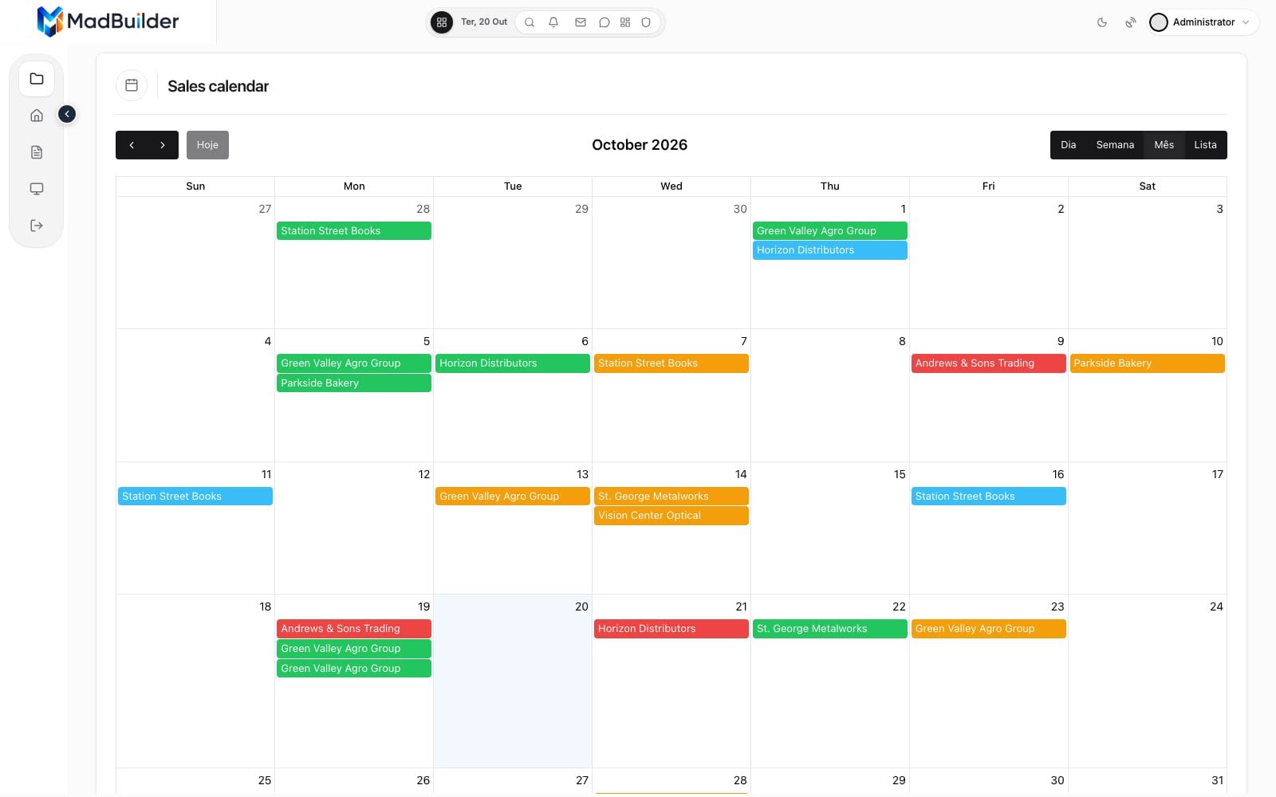Go to next month
Viewport: 1276px width, 797px height.
(163, 145)
